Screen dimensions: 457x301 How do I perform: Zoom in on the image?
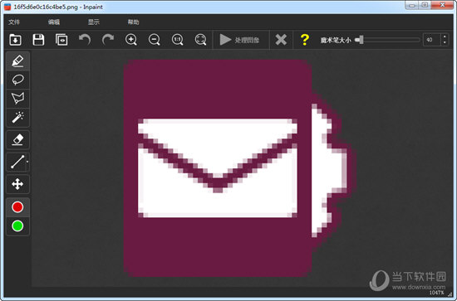point(131,40)
